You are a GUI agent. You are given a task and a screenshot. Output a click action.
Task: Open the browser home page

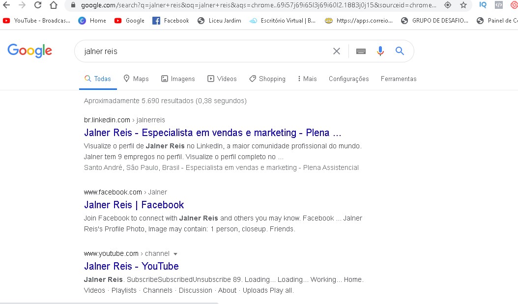[54, 5]
